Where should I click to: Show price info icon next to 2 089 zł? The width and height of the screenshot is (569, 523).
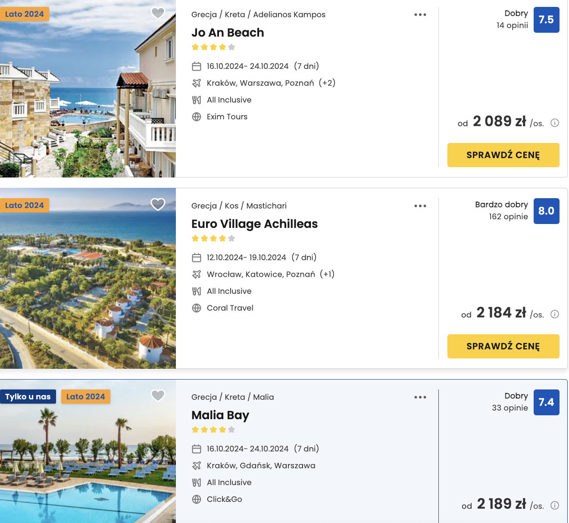coord(555,123)
